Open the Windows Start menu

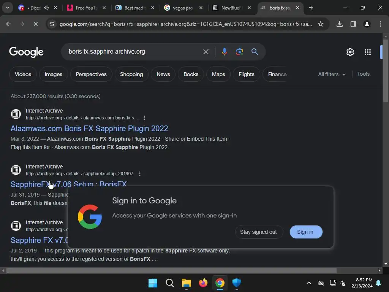click(153, 283)
